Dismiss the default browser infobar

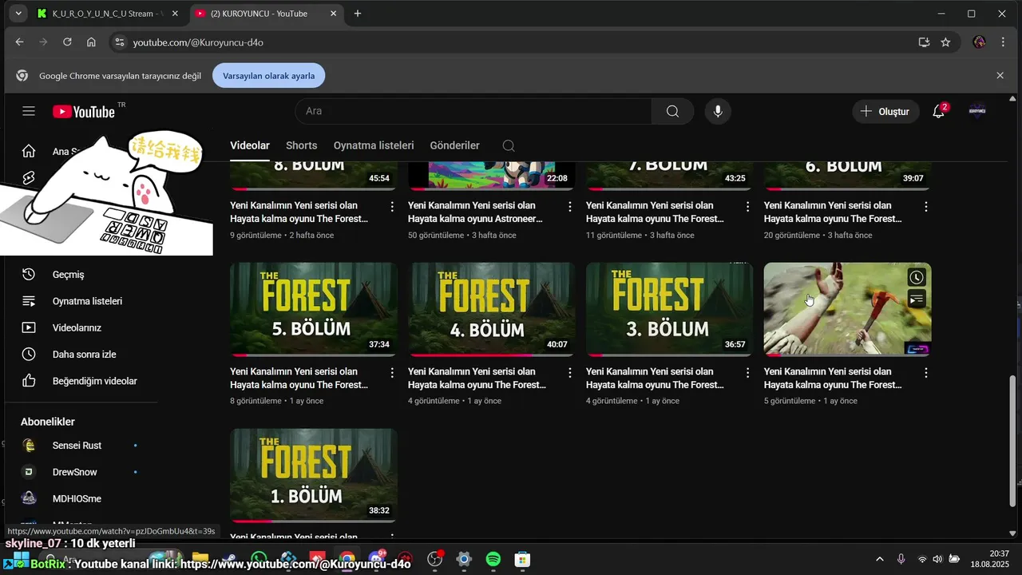pos(1000,76)
